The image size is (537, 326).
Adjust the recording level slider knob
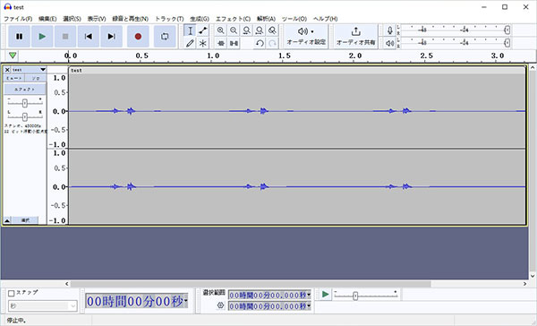coord(507,30)
